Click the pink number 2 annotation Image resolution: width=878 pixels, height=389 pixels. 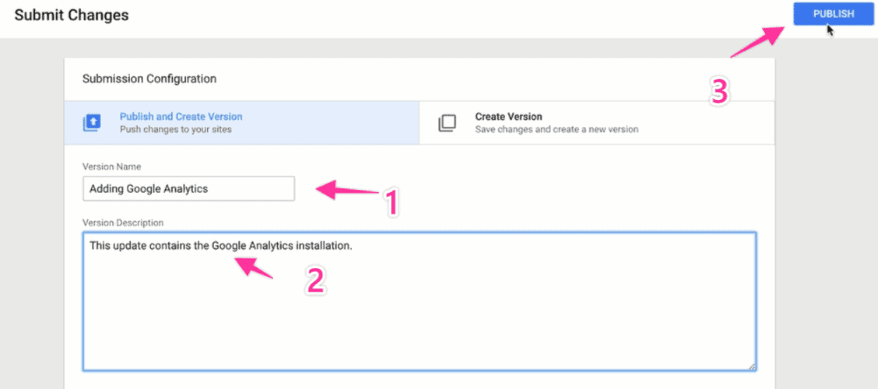click(315, 279)
